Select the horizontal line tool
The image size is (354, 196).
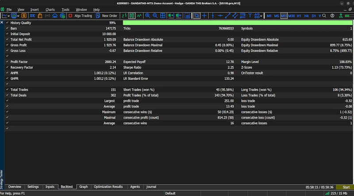click(x=220, y=16)
